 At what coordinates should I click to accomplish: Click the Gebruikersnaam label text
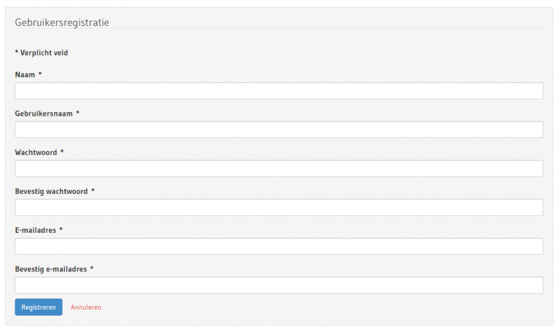pyautogui.click(x=44, y=114)
